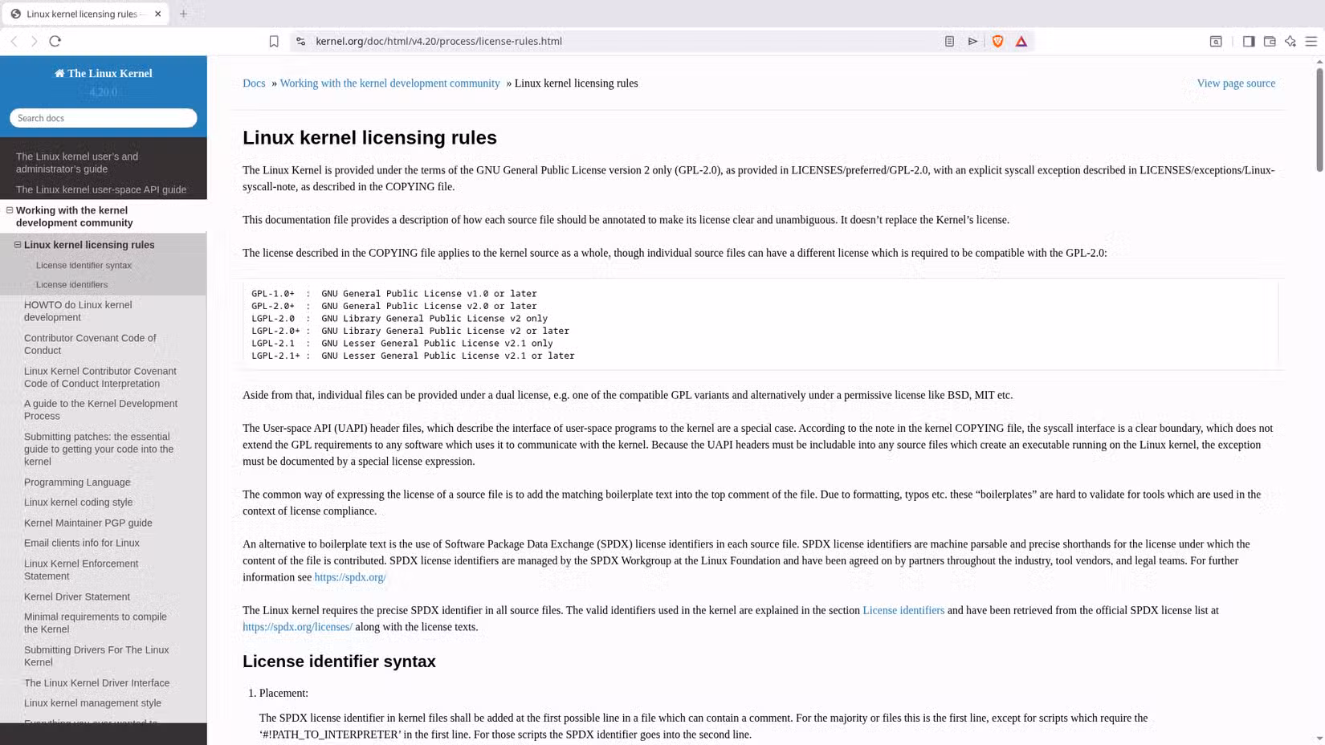Reload the page with the refresh icon
Image resolution: width=1325 pixels, height=745 pixels.
pos(55,41)
